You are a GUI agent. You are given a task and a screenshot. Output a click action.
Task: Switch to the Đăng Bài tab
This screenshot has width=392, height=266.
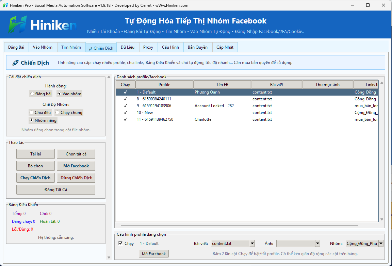pyautogui.click(x=16, y=47)
